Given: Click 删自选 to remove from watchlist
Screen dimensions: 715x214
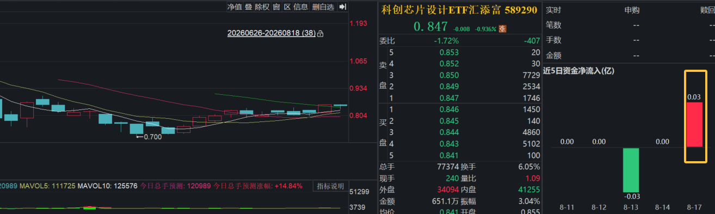Looking at the screenshot, I should 323,7.
